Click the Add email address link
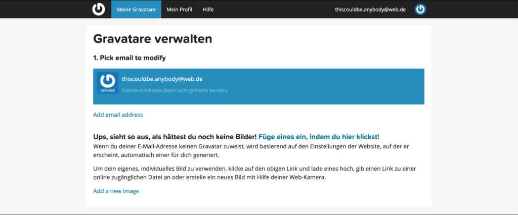 click(x=118, y=115)
